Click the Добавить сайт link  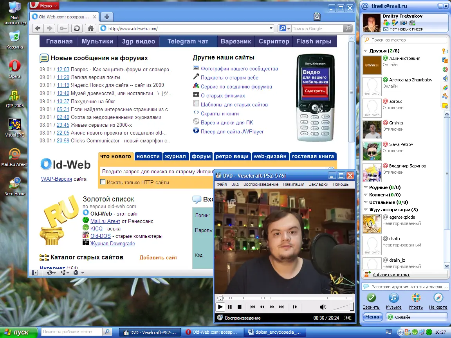tap(158, 257)
